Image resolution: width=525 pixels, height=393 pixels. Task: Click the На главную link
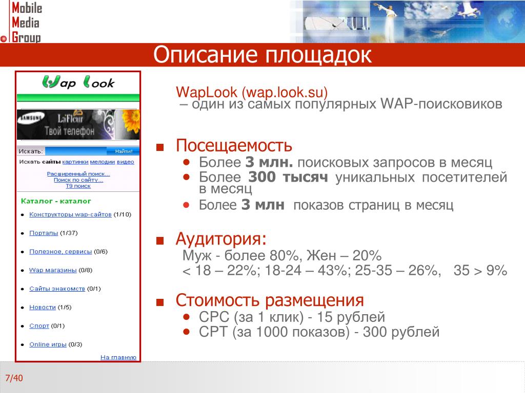(118, 357)
